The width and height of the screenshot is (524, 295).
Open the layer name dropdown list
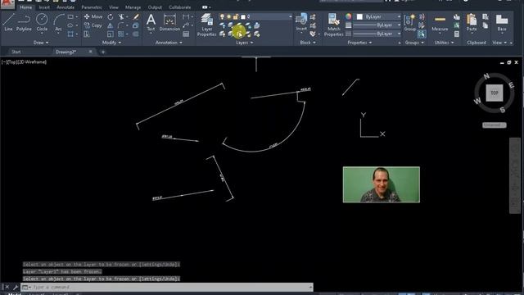(x=290, y=16)
